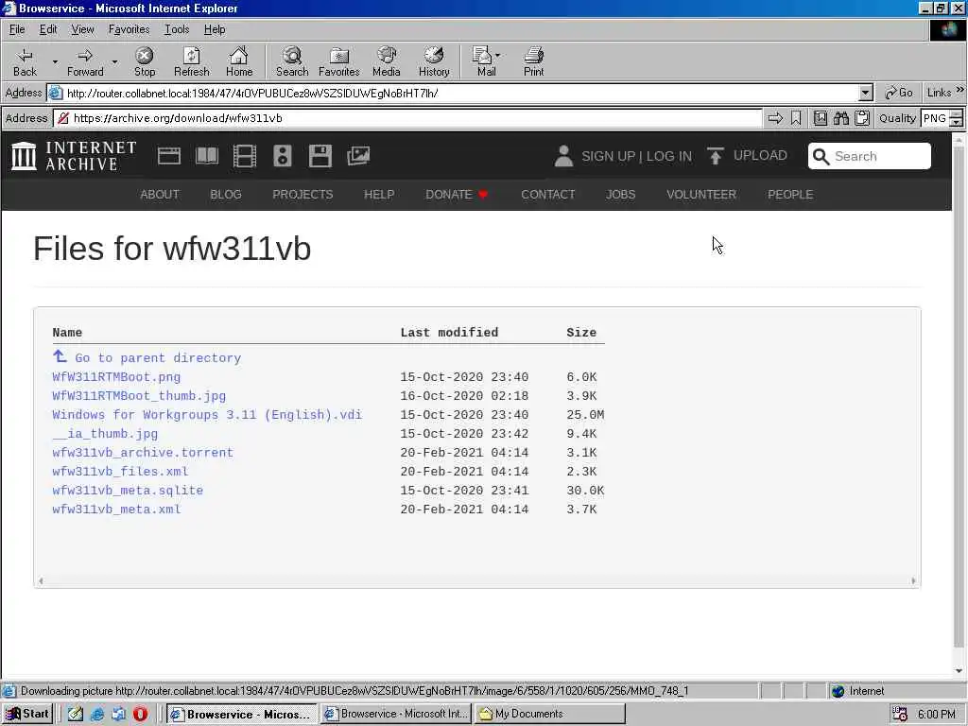Click the Show Desktop quick launch icon
The image size is (968, 726).
76,714
